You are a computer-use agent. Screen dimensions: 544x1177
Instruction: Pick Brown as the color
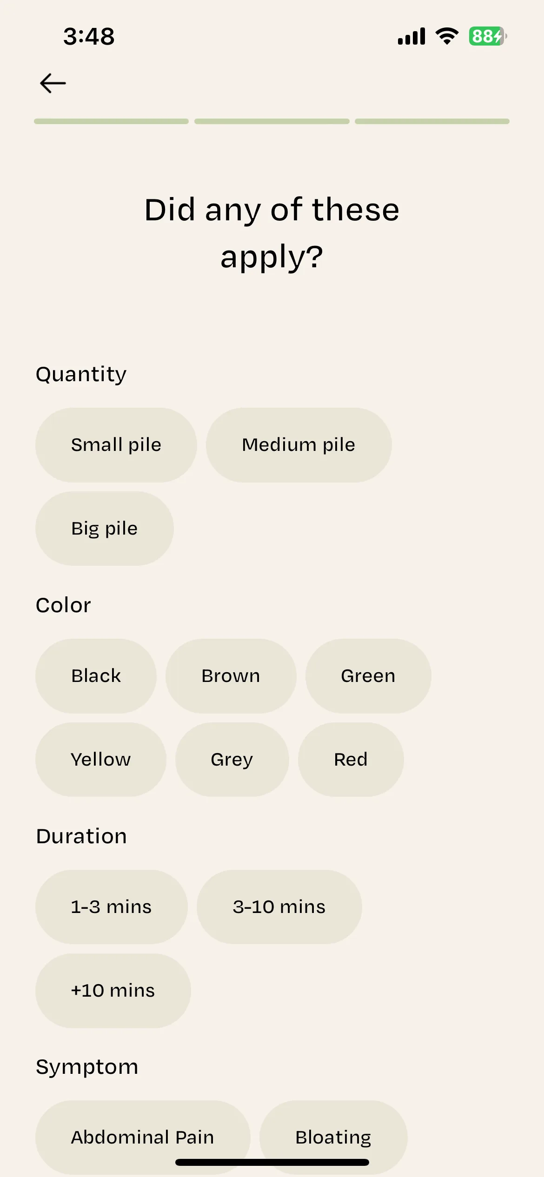coord(231,676)
